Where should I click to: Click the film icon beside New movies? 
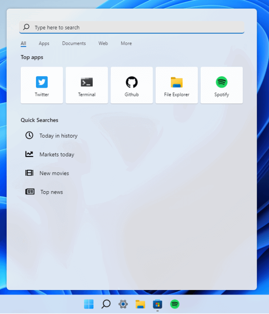point(29,173)
